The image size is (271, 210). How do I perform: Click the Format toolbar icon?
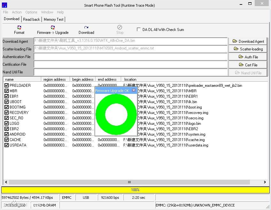[x=19, y=30]
